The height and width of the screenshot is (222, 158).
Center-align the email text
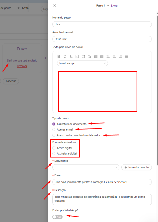(x=114, y=56)
